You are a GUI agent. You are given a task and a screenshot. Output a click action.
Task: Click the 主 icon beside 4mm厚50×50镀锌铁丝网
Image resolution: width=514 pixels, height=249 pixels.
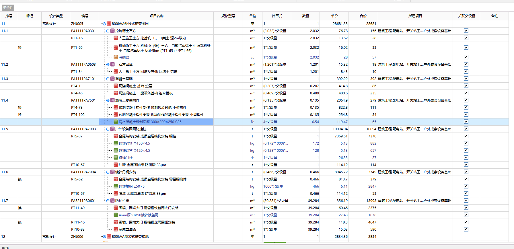tap(116, 215)
